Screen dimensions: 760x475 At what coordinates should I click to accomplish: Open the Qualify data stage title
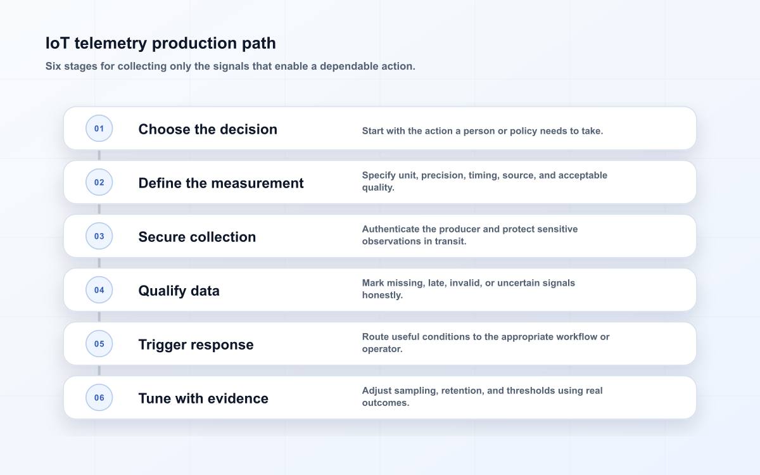click(179, 291)
